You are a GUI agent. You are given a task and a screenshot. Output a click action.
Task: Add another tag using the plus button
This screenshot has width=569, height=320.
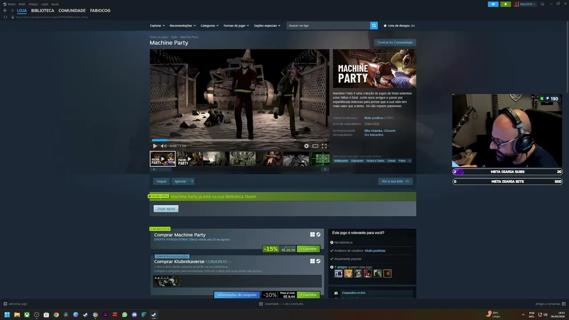(x=409, y=161)
